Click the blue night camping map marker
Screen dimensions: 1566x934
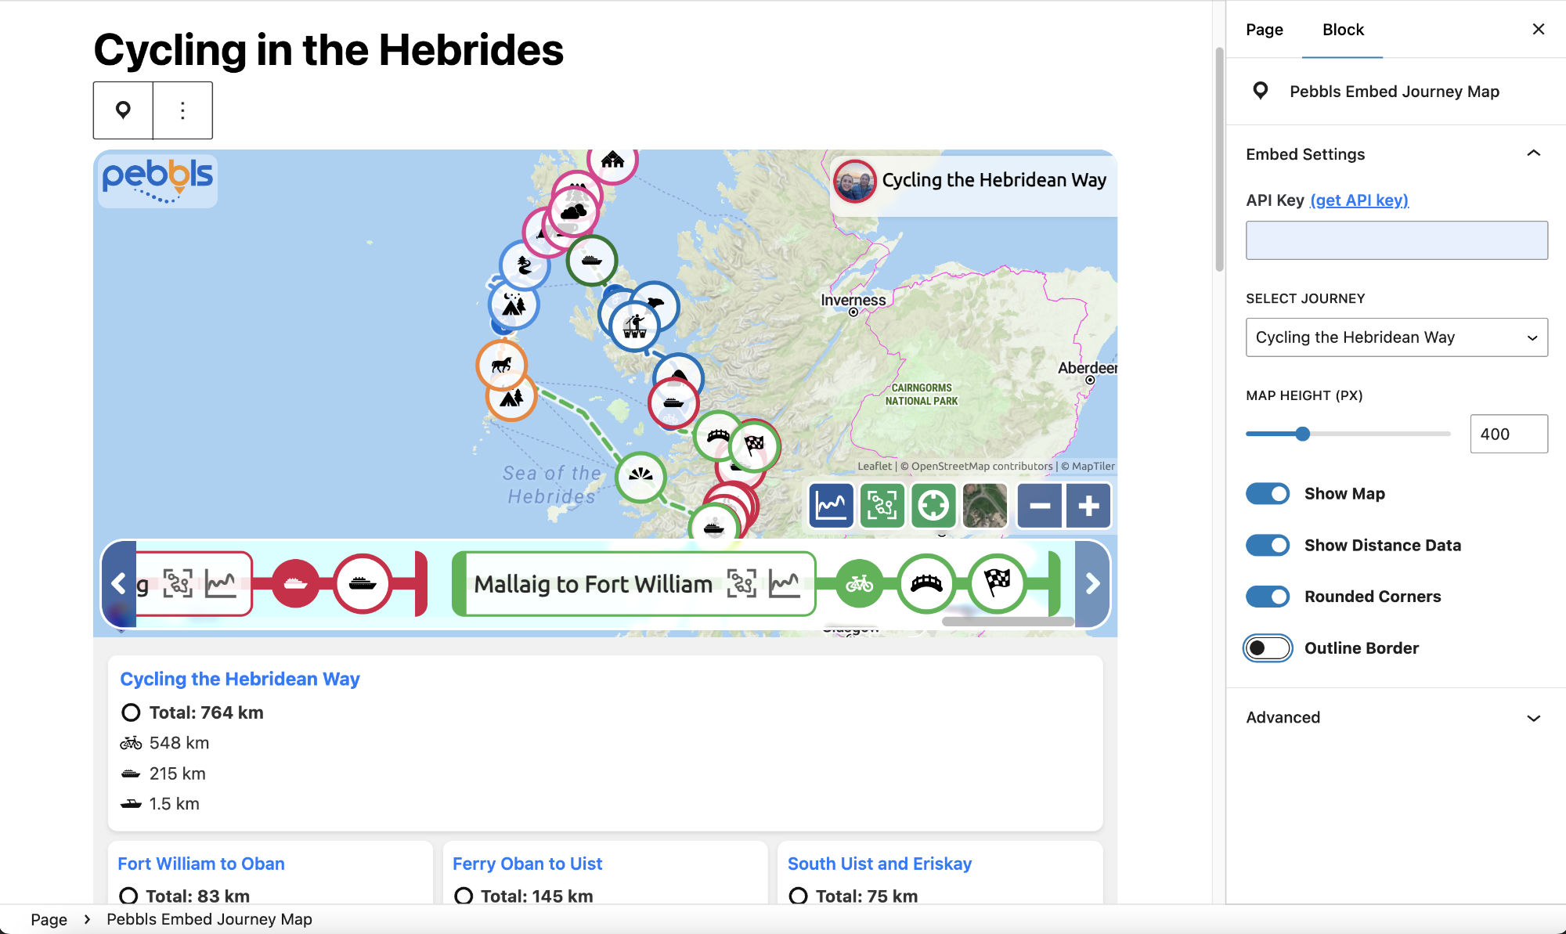coord(514,305)
